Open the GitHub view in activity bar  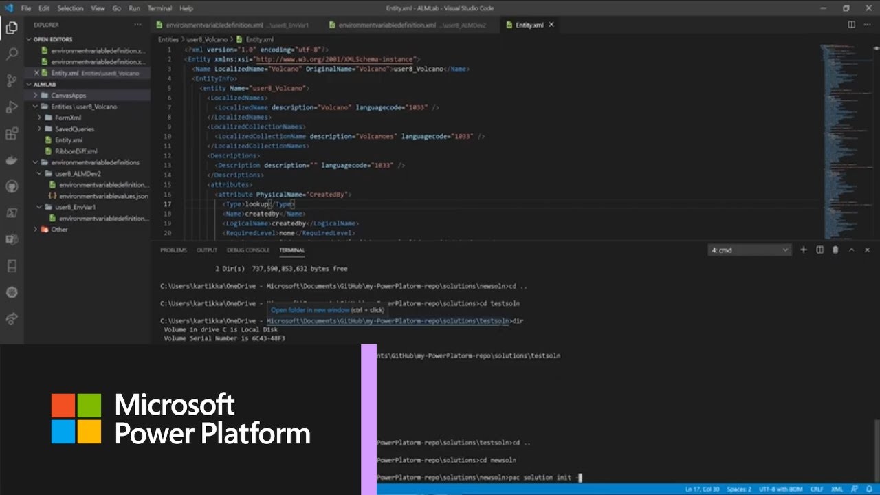12,186
